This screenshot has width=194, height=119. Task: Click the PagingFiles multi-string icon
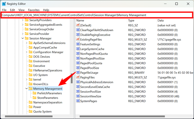78,77
